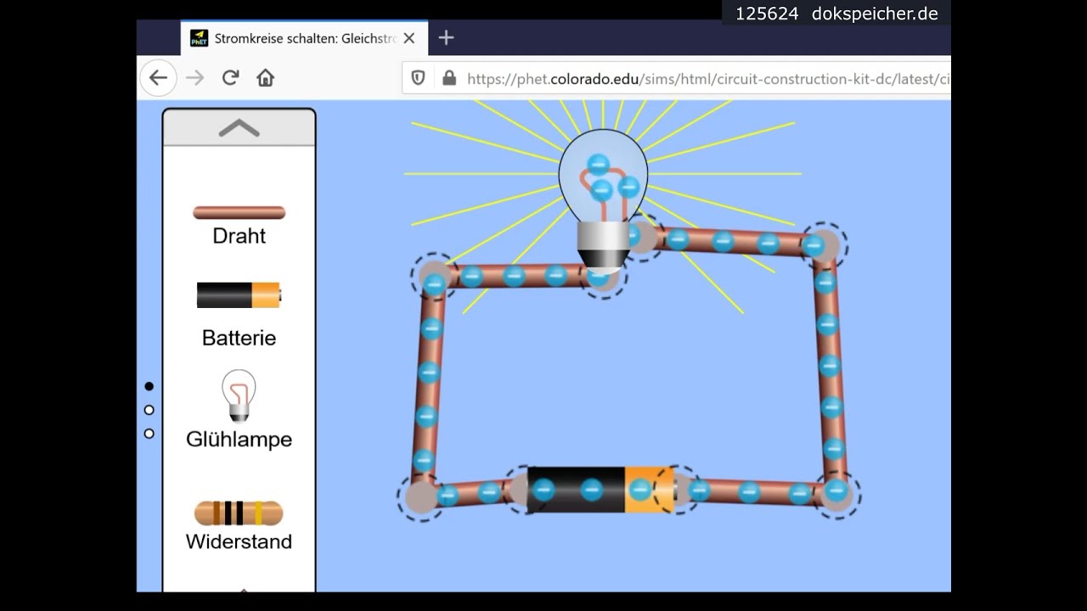Close the Stromkreise schalten tab
This screenshot has height=611, width=1087.
[409, 38]
